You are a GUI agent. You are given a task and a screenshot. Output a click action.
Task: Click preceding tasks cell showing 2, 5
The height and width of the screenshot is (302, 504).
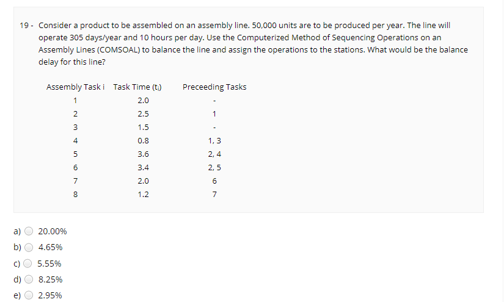click(214, 168)
